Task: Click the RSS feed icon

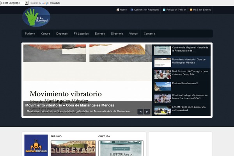Action: 191,10
